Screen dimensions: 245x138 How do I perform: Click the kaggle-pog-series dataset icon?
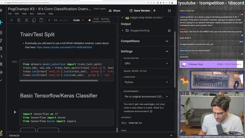coord(127,18)
